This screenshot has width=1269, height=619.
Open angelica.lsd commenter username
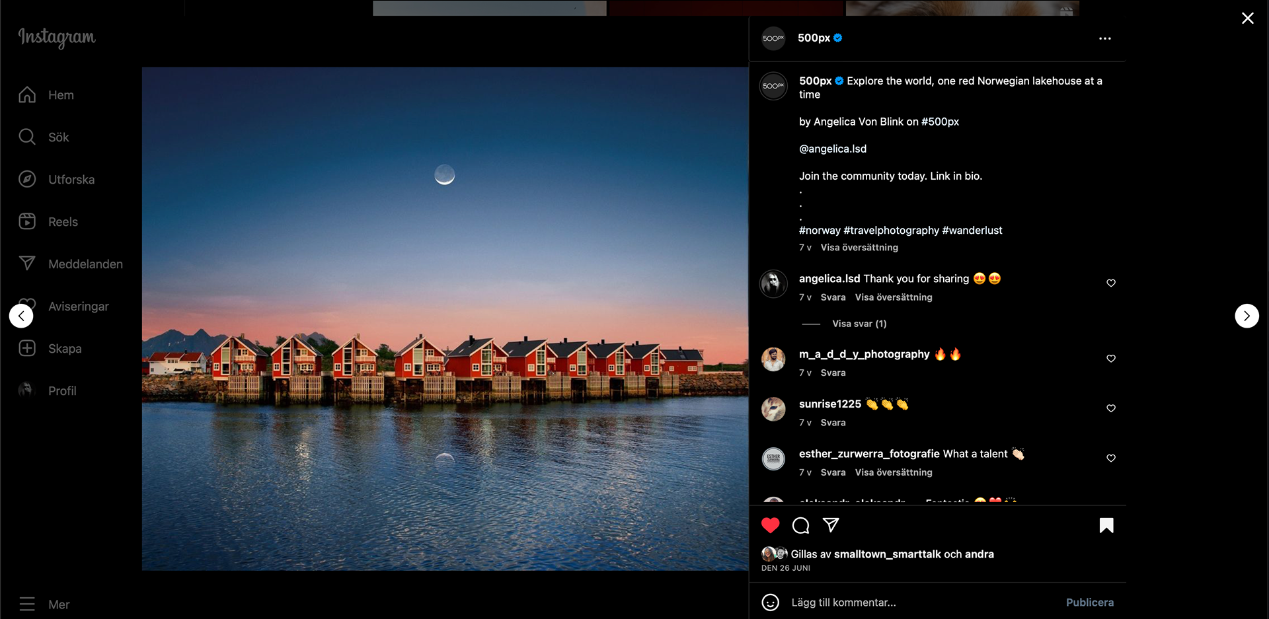829,279
